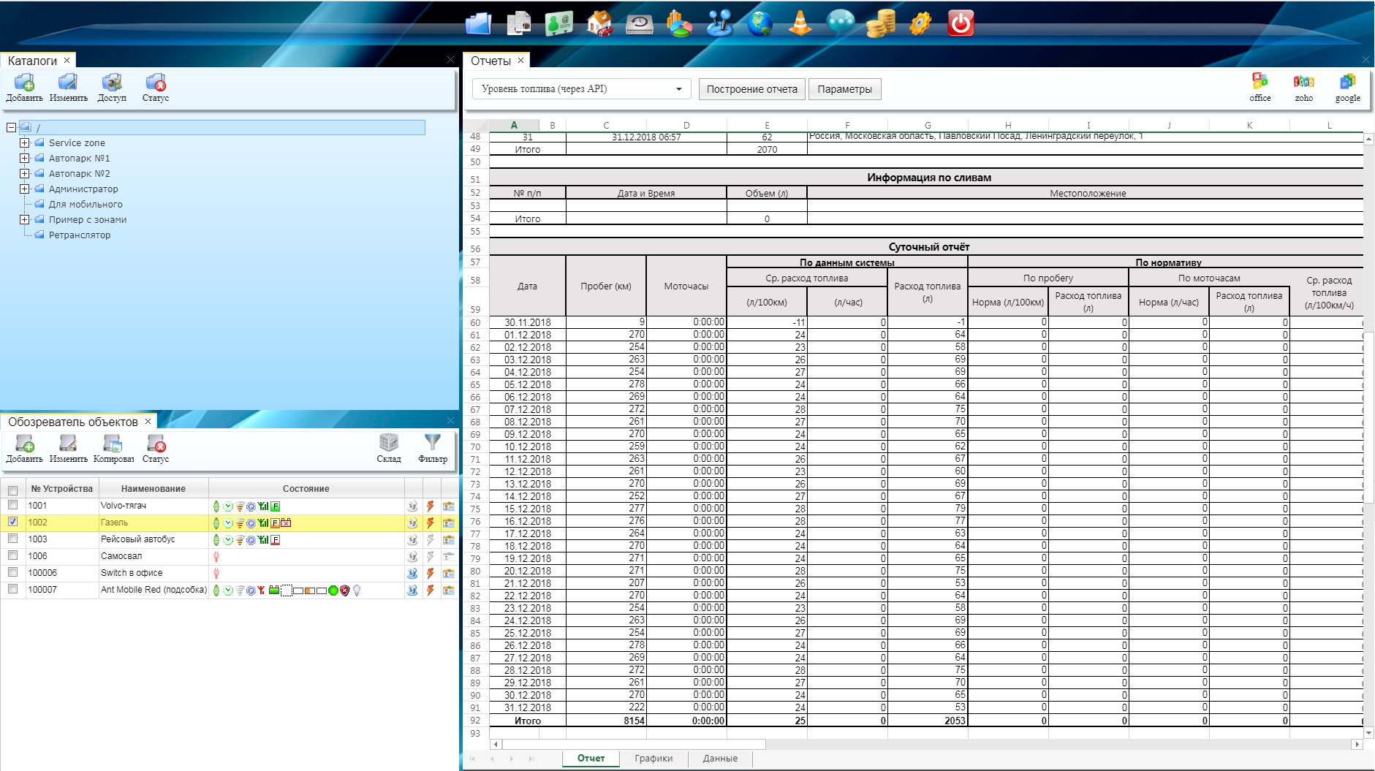The height and width of the screenshot is (771, 1375).
Task: Tick the checkbox for Самосвал 1006
Action: point(12,555)
